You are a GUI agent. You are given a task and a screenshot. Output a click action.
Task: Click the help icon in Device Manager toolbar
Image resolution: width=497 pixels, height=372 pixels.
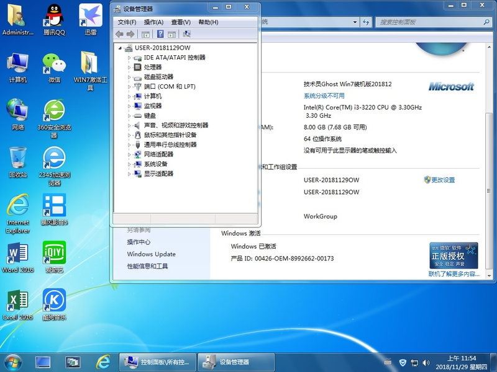(160, 34)
